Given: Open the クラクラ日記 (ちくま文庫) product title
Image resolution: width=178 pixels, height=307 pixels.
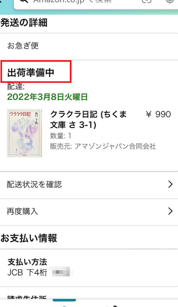Looking at the screenshot, I should click(88, 119).
